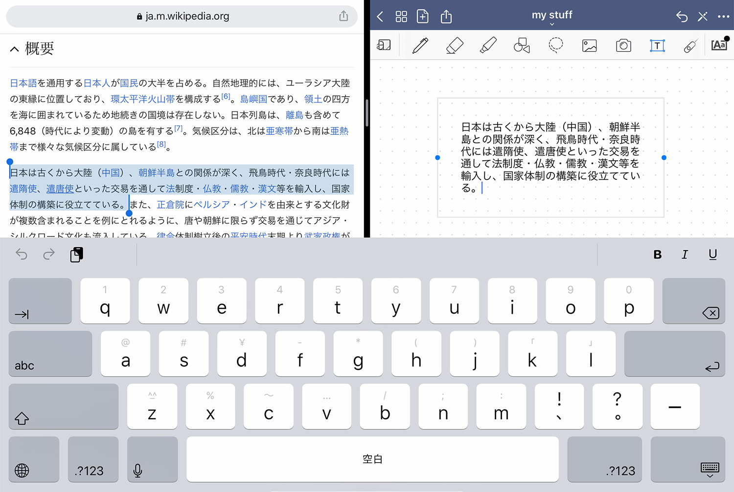
Task: Tap the microphone dictation key
Action: coord(152,459)
